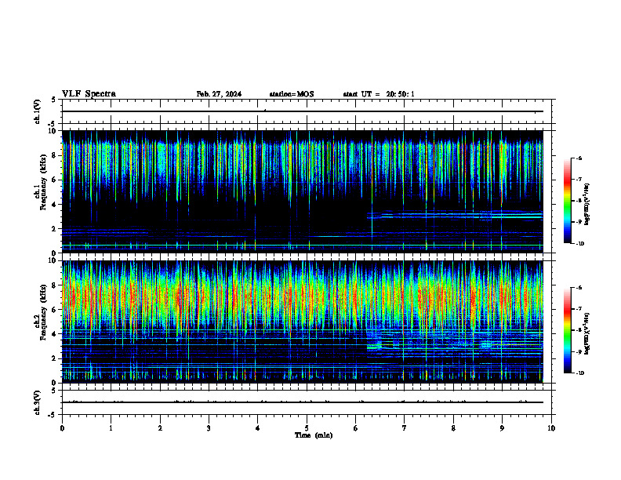
Task: Click the "-5" tick label of ch.3(V) panel
Action: [53, 415]
